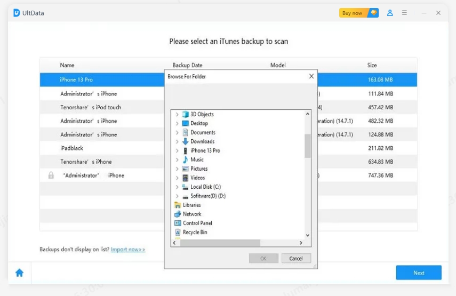Click the horizontal scrollbar right arrow
This screenshot has width=456, height=296.
coord(301,243)
